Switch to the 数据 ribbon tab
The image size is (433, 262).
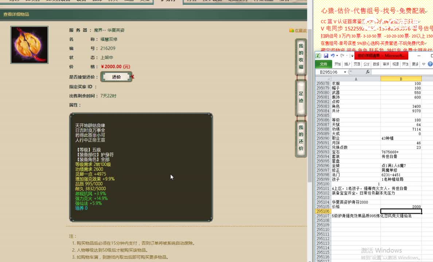pos(377,64)
